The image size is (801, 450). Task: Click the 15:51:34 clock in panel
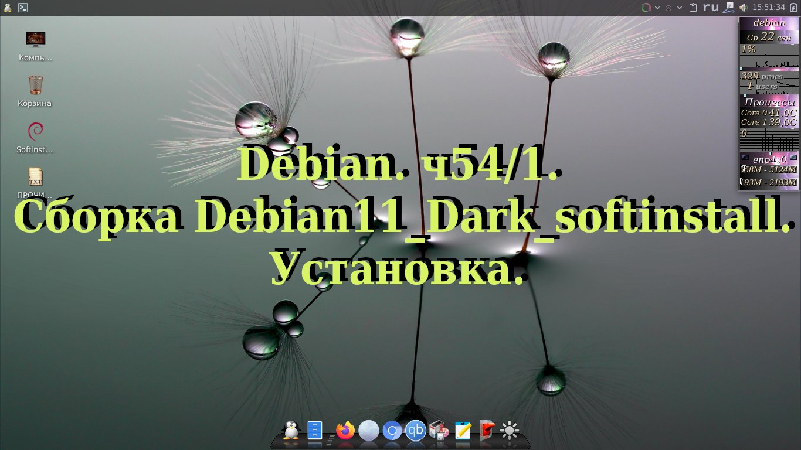pos(768,8)
